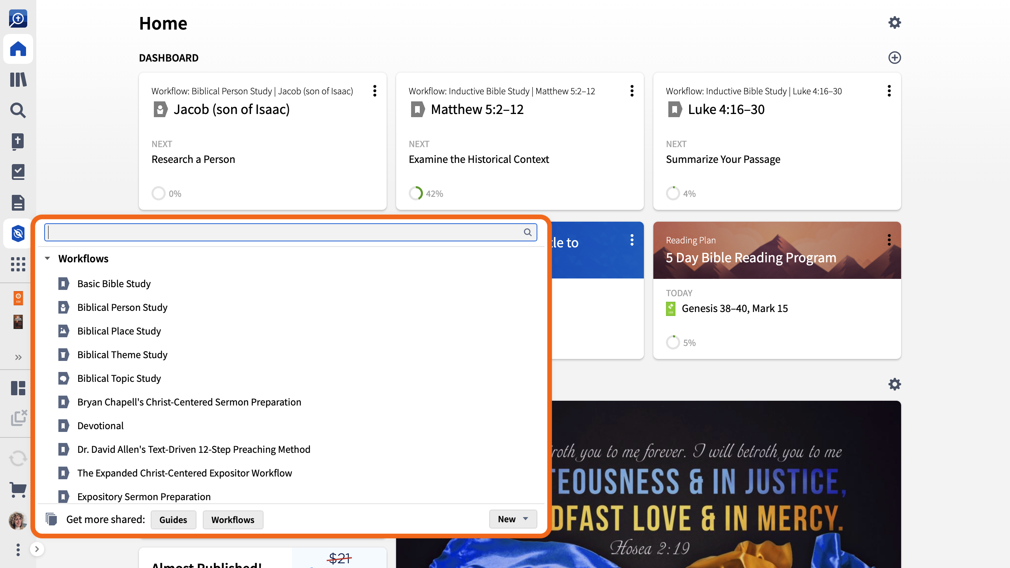
Task: Open the user profile avatar
Action: (18, 521)
